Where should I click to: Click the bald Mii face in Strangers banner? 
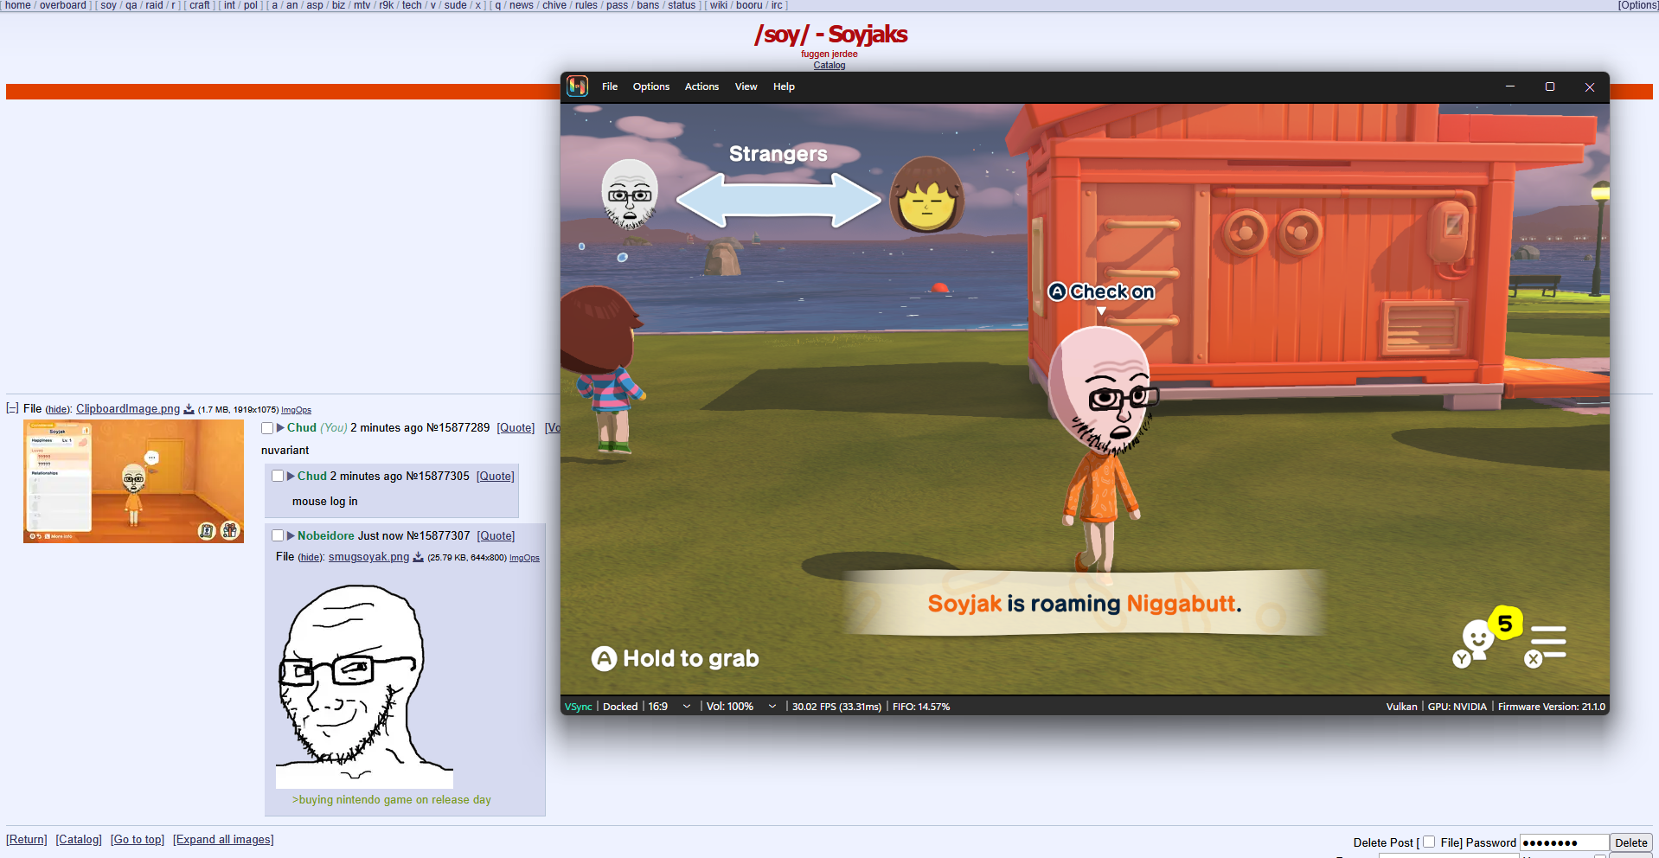[630, 194]
